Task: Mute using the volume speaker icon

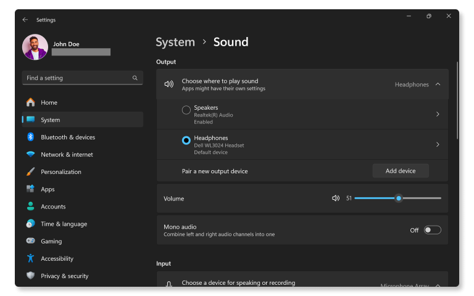Action: pos(336,199)
